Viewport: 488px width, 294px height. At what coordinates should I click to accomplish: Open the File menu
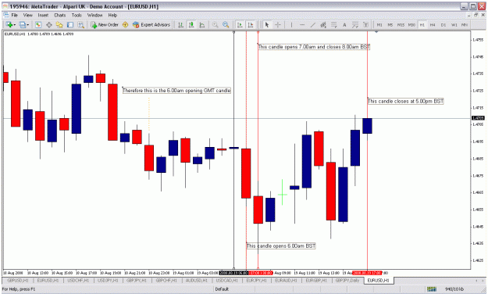(15, 15)
